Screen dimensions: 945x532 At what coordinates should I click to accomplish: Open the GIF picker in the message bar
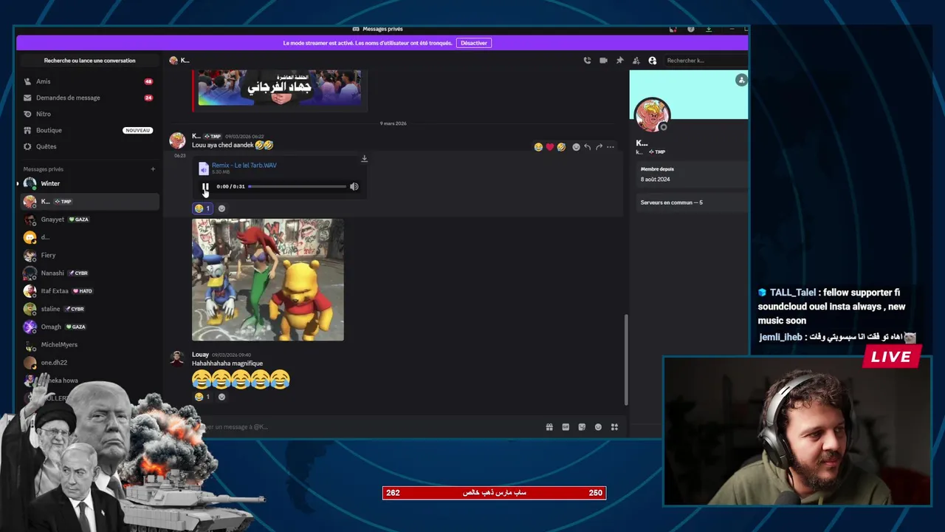[566, 427]
